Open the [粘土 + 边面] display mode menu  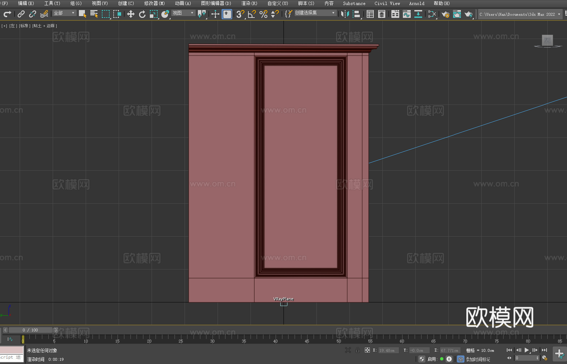point(44,26)
